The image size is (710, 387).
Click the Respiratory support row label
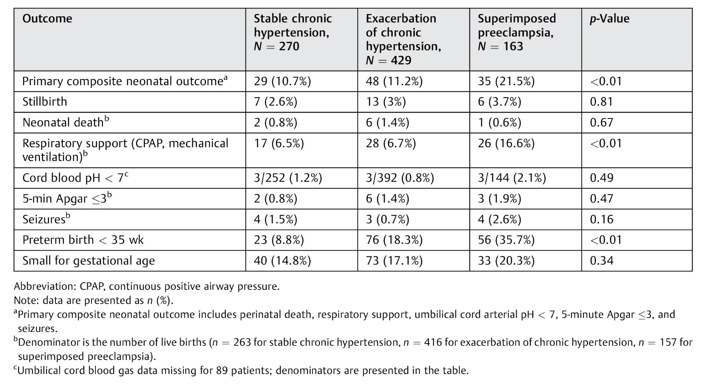point(125,150)
